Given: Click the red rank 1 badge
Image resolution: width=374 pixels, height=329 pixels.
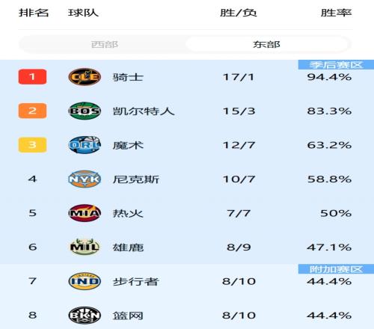Looking at the screenshot, I should pos(32,77).
